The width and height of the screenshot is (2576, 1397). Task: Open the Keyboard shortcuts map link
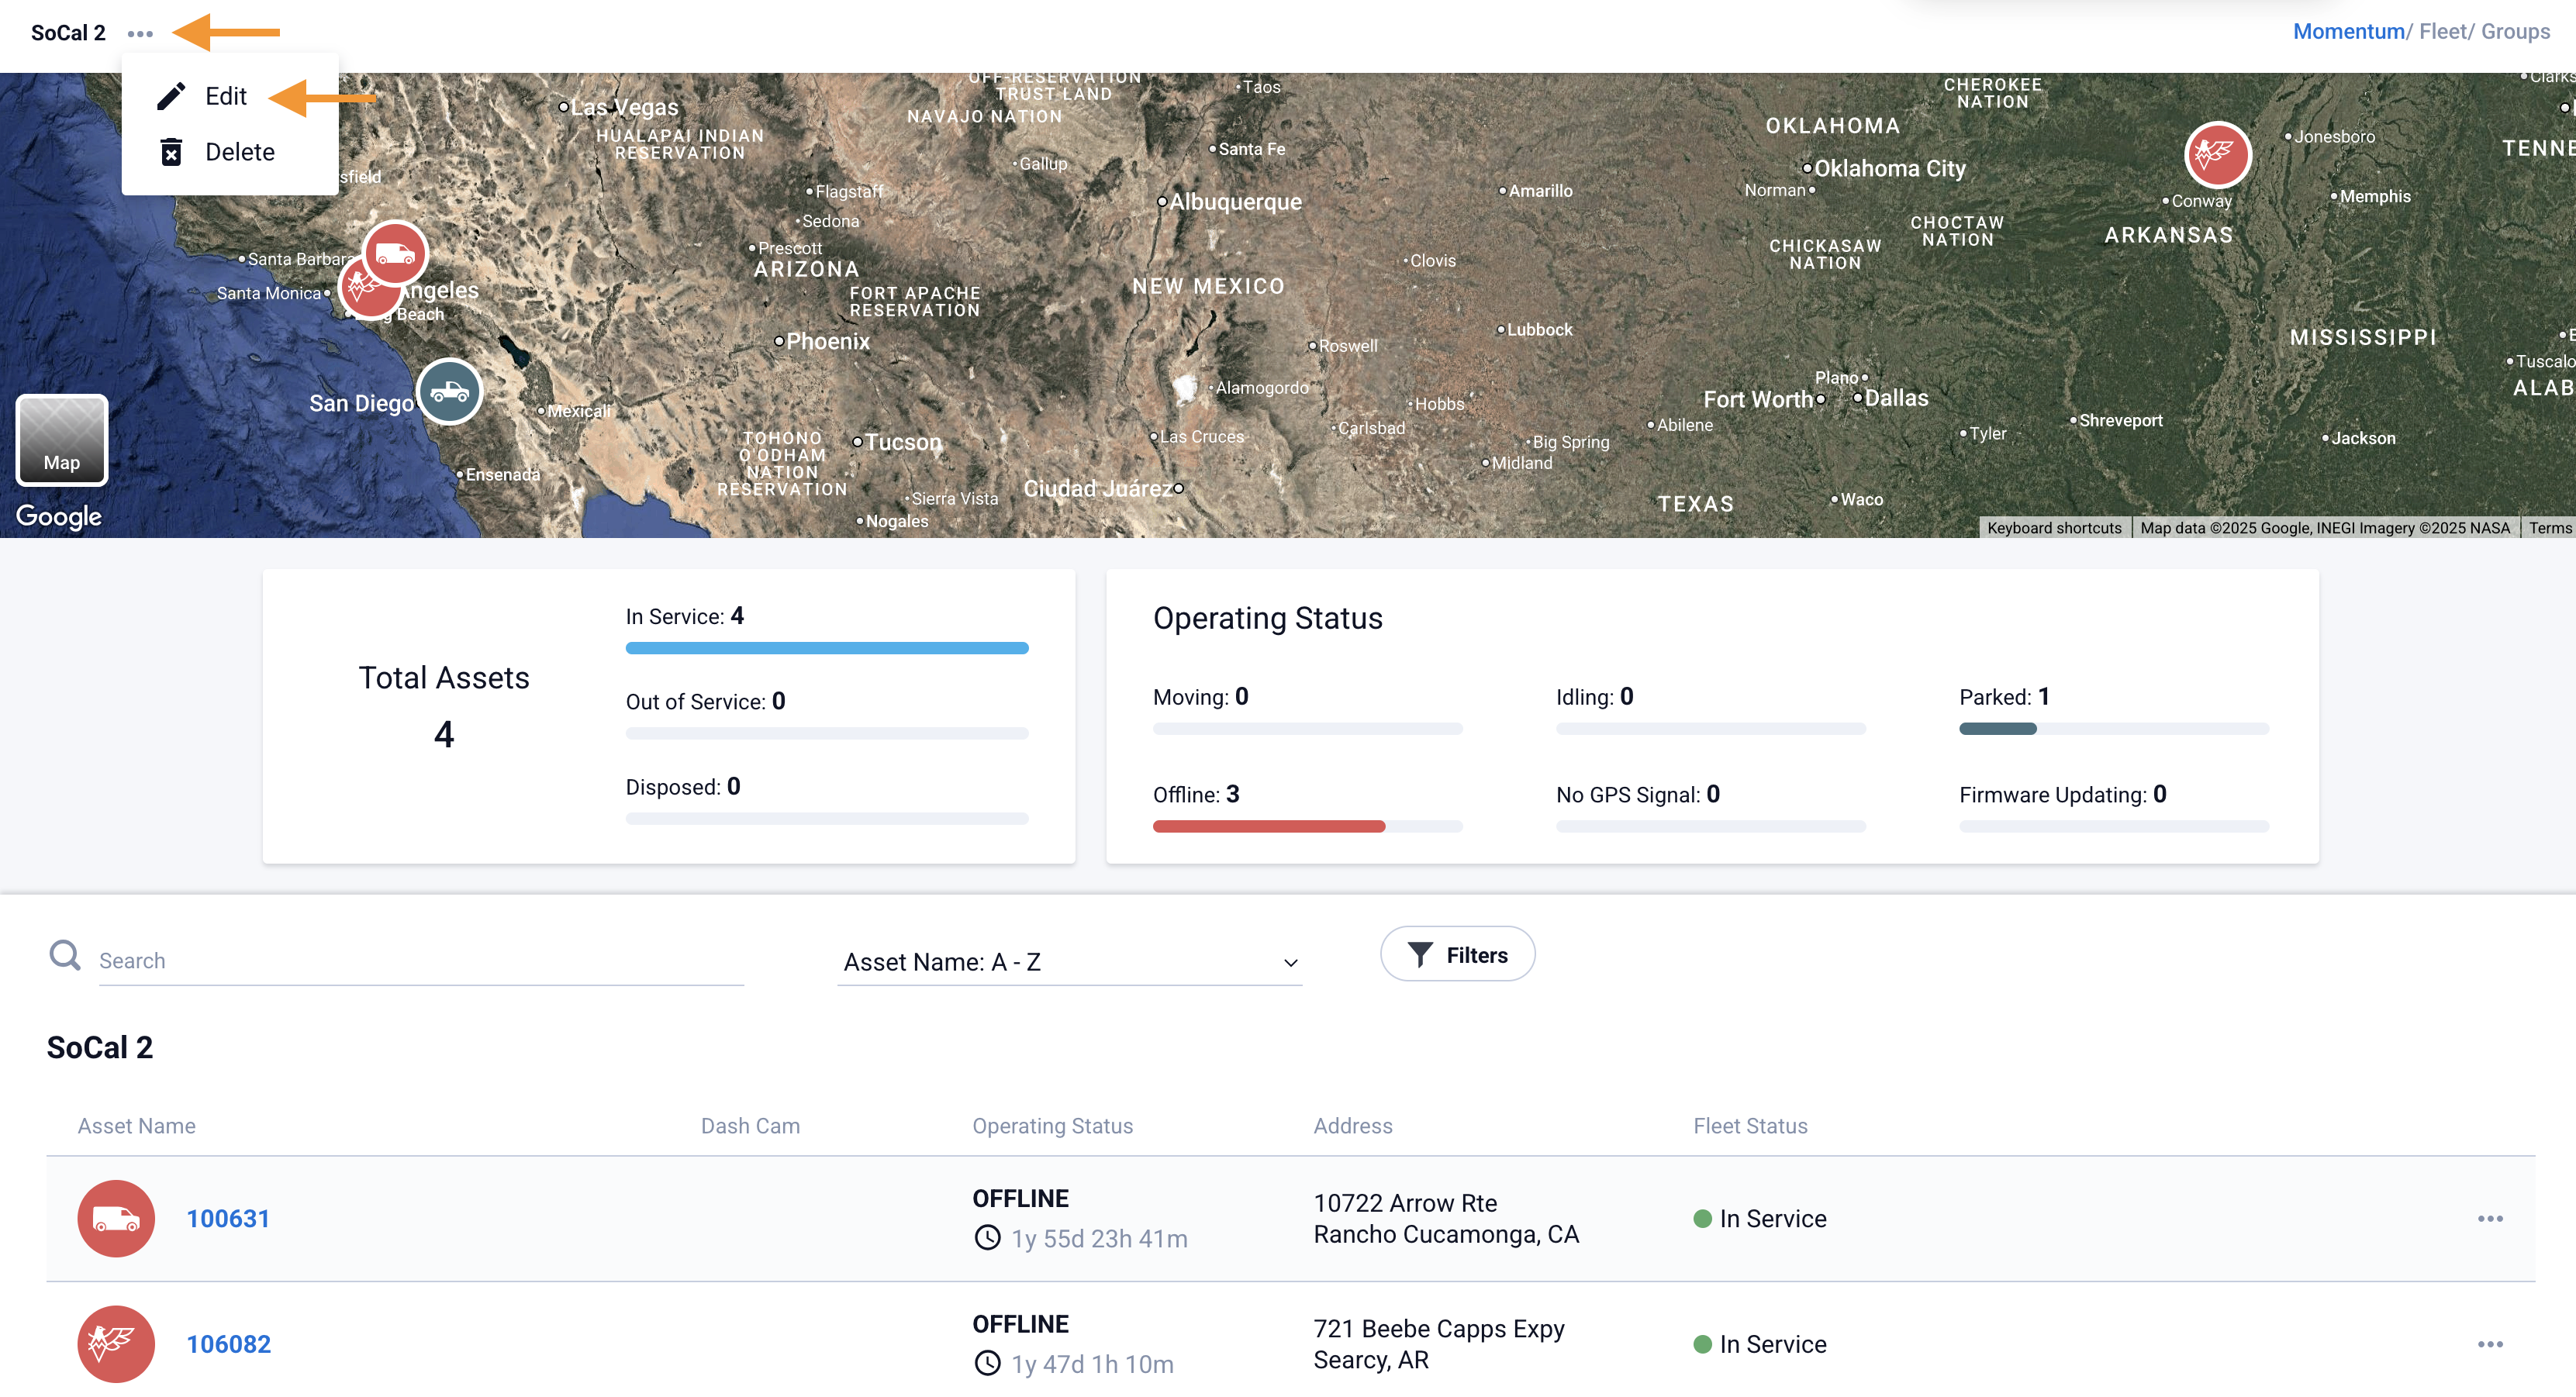(x=2053, y=528)
